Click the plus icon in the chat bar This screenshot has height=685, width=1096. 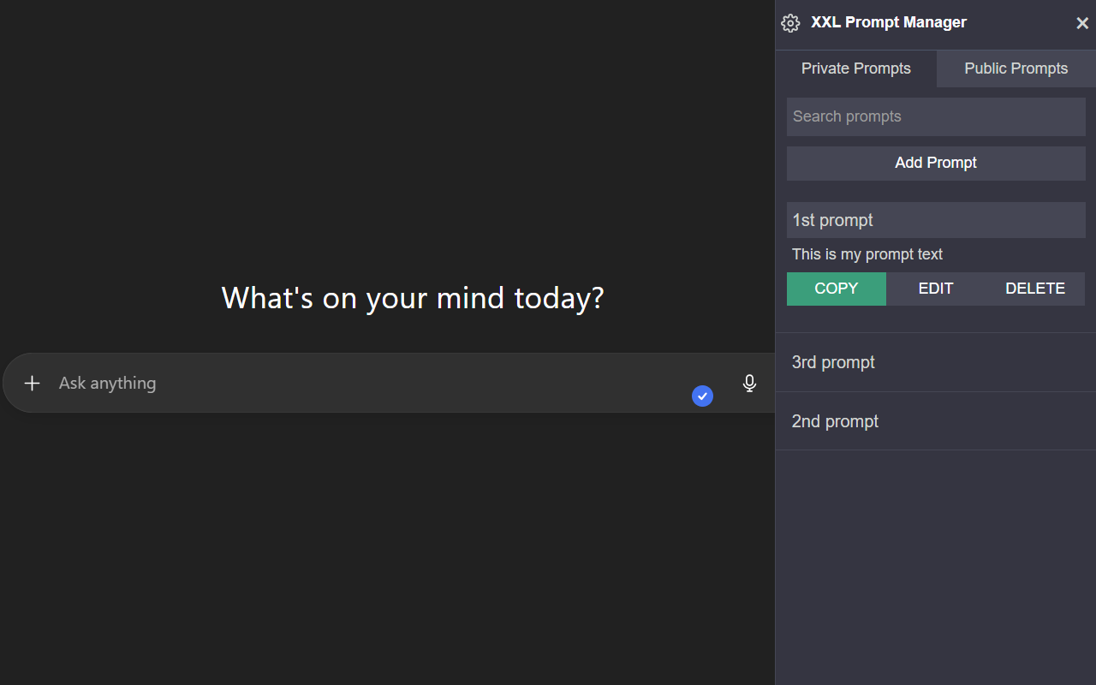pos(33,383)
